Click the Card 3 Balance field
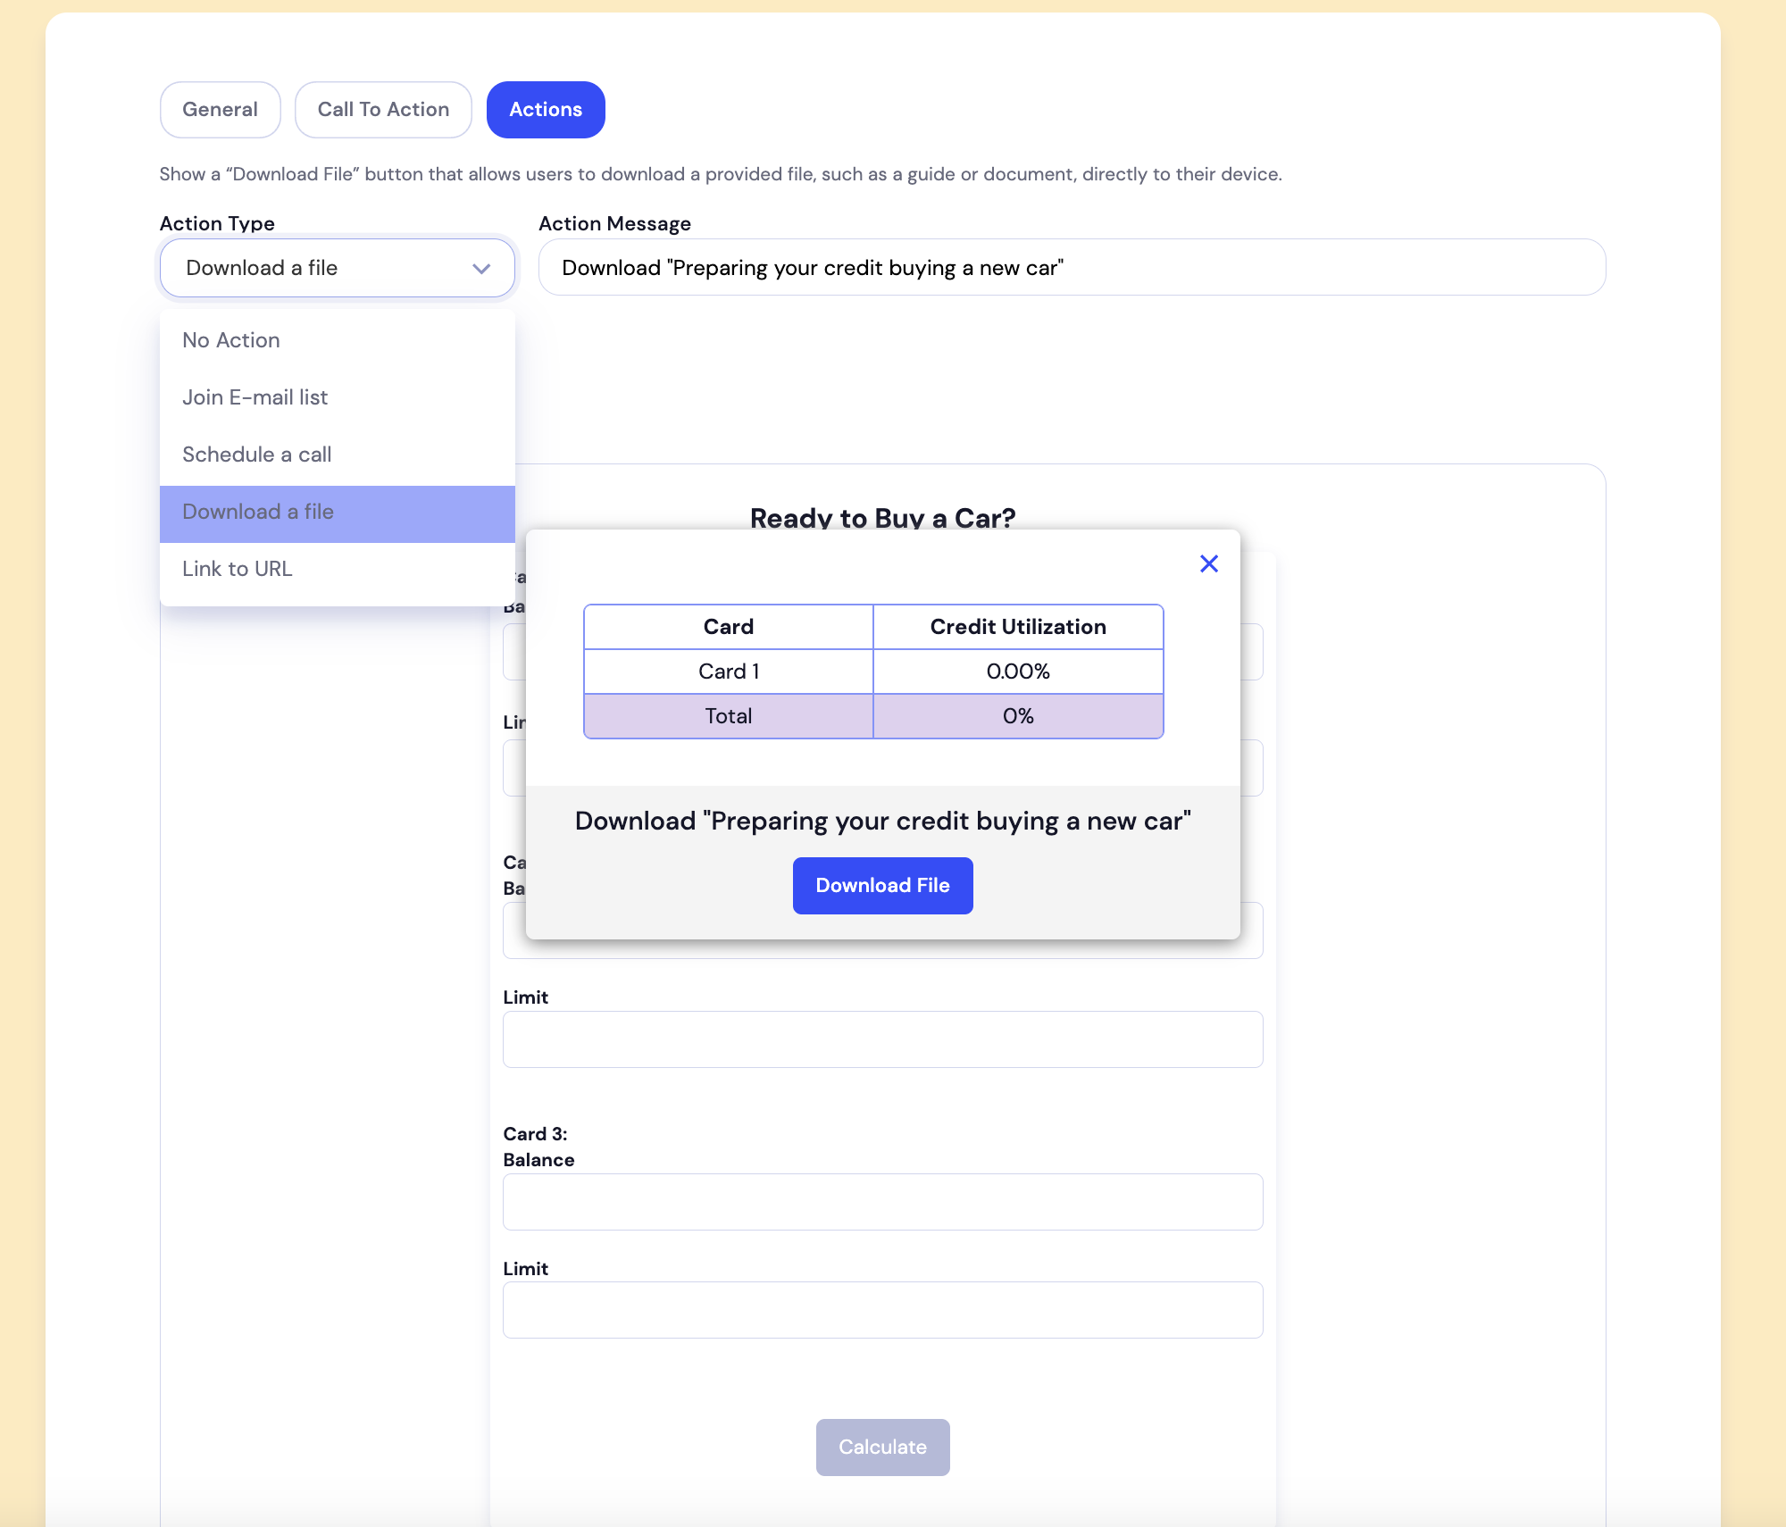 [882, 1202]
